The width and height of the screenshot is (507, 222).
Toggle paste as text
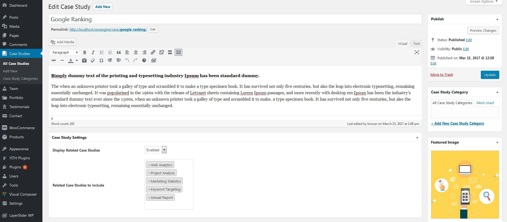84,61
